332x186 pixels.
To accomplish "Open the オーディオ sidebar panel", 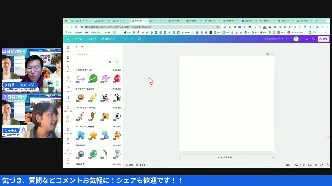I will tap(68, 151).
